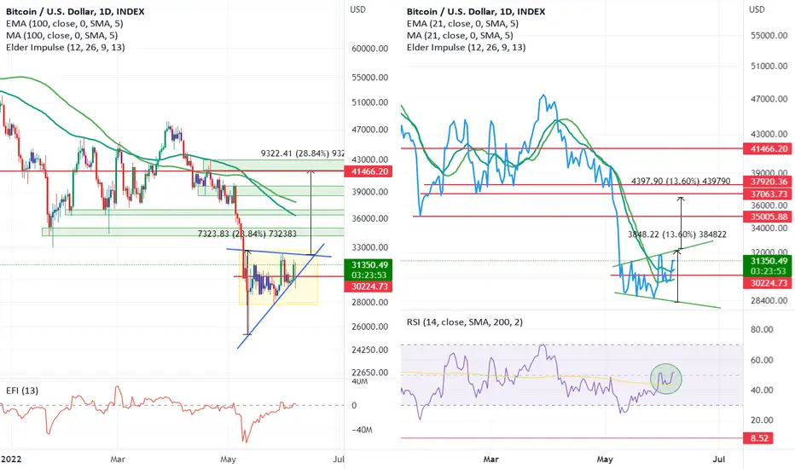This screenshot has width=795, height=469.
Task: Click the red 30224.73 price tag on right chart
Action: (x=769, y=283)
